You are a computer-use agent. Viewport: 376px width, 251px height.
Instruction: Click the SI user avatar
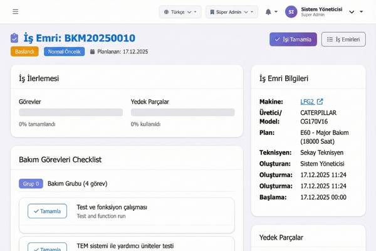click(291, 12)
